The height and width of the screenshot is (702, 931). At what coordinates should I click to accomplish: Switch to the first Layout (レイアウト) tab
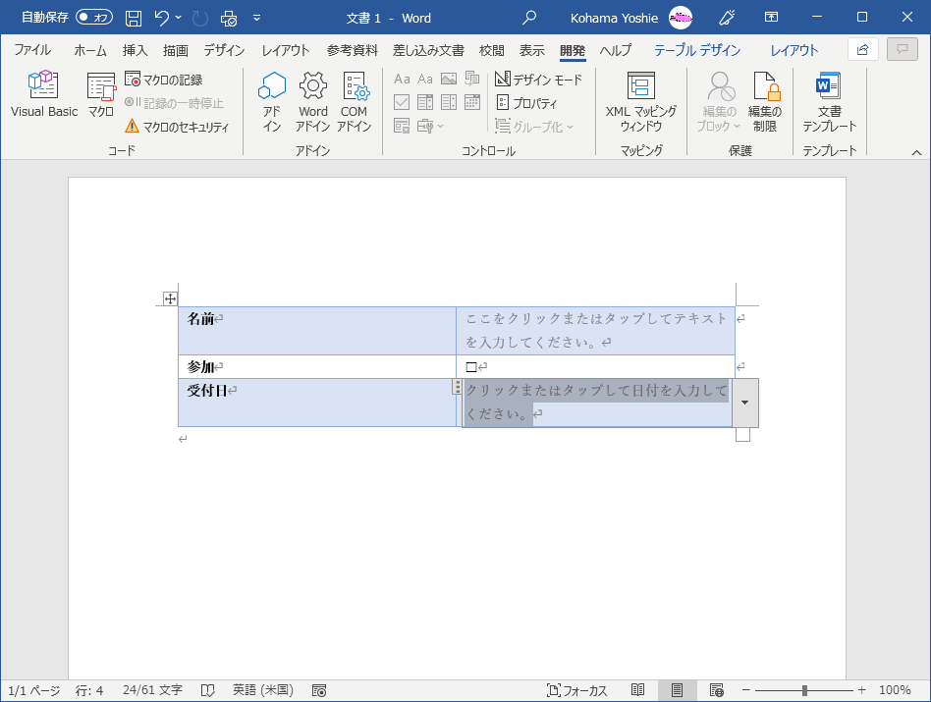pos(286,50)
